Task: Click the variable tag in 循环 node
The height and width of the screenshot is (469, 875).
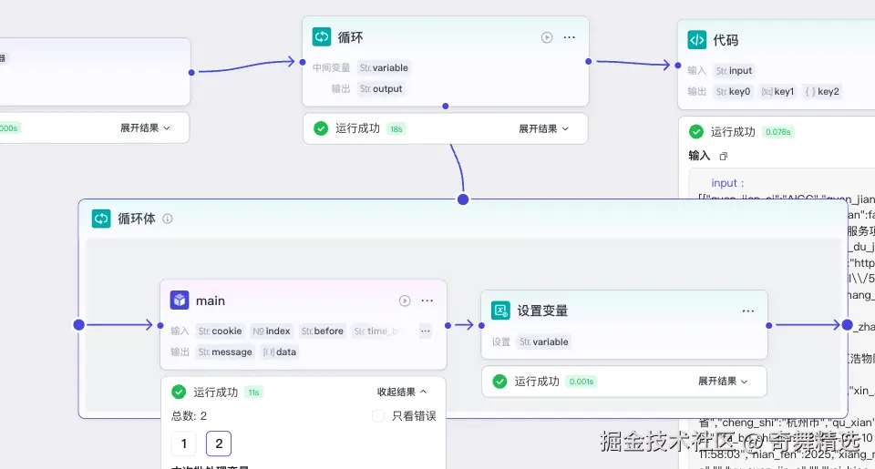Action: (x=384, y=68)
